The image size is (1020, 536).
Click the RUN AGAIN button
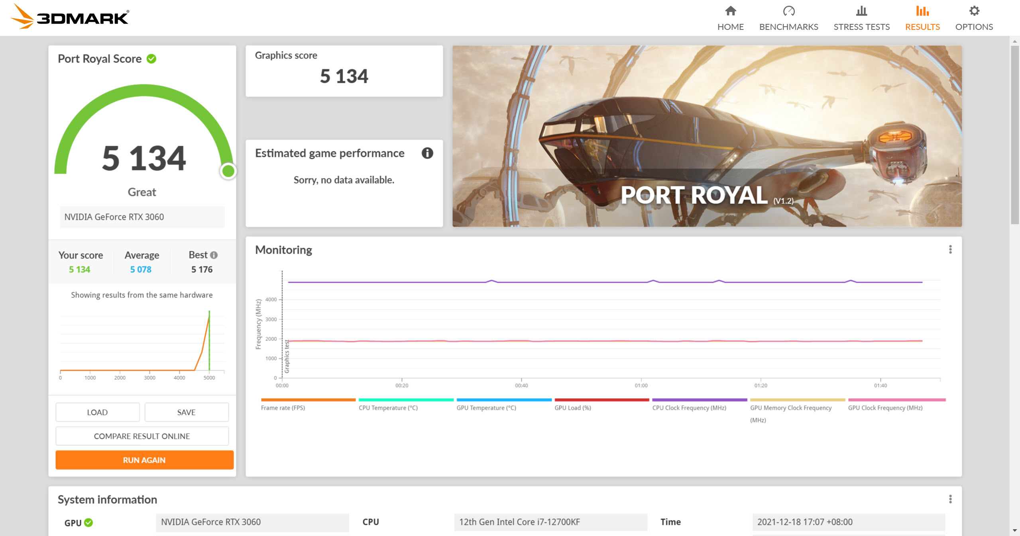point(144,460)
